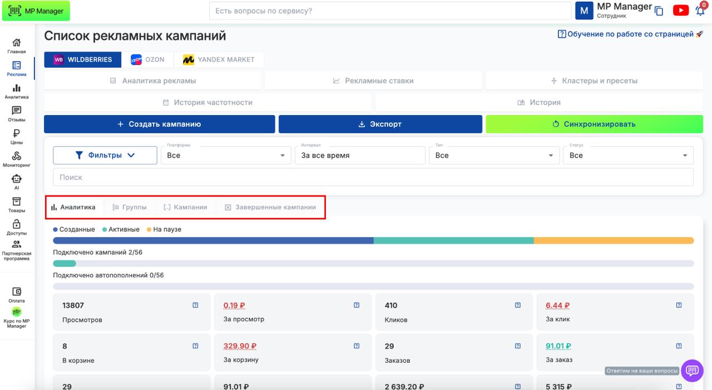The image size is (712, 390).
Task: Switch to the OZON marketplace tab
Action: click(x=147, y=59)
